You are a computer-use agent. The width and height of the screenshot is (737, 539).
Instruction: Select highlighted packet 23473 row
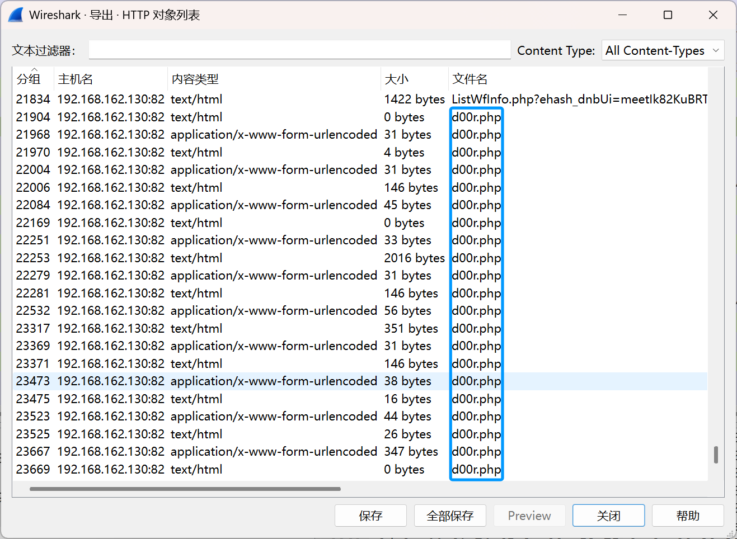(x=360, y=381)
